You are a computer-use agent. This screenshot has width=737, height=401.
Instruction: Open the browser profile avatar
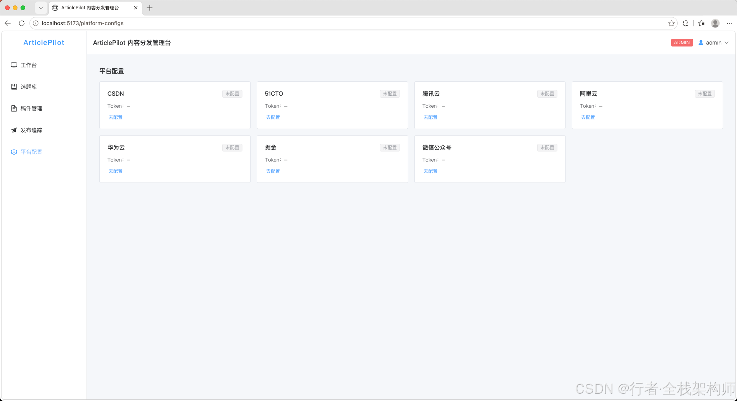(x=715, y=23)
